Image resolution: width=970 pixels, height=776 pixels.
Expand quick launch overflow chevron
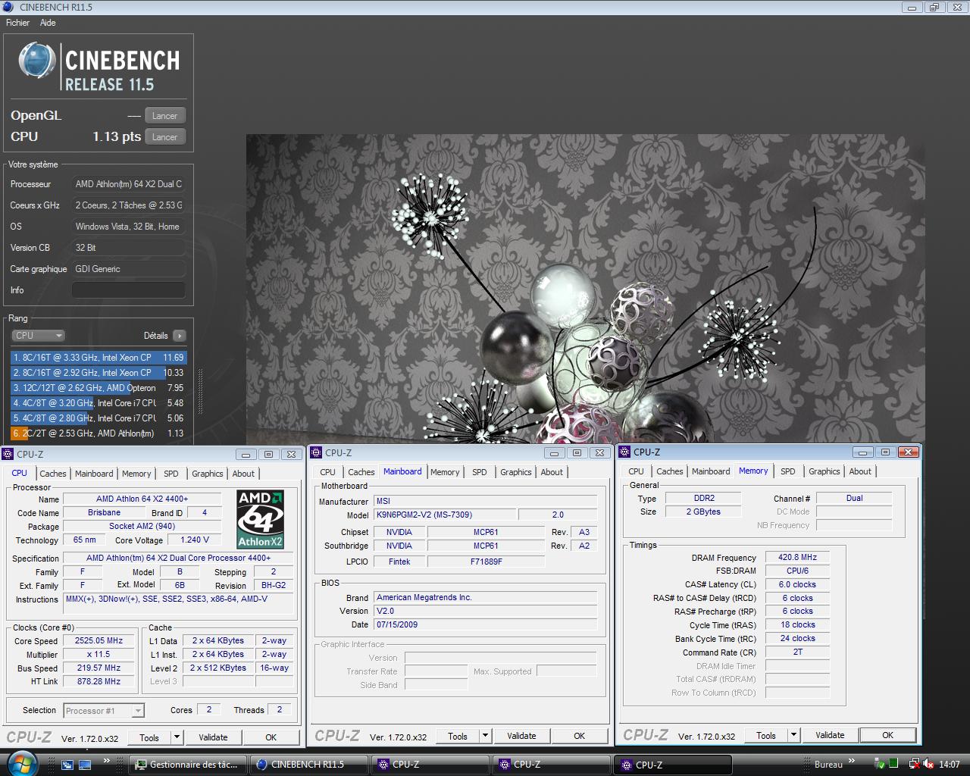pyautogui.click(x=106, y=760)
